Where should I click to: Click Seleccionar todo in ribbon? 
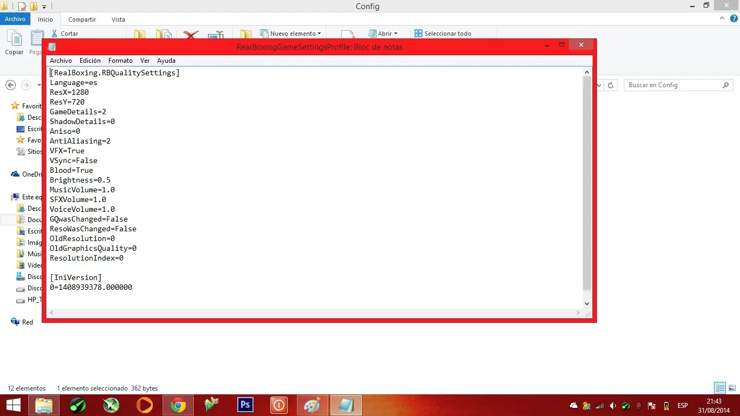pos(443,34)
